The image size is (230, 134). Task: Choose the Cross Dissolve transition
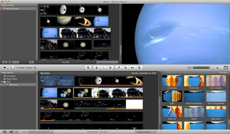pyautogui.click(x=216, y=82)
